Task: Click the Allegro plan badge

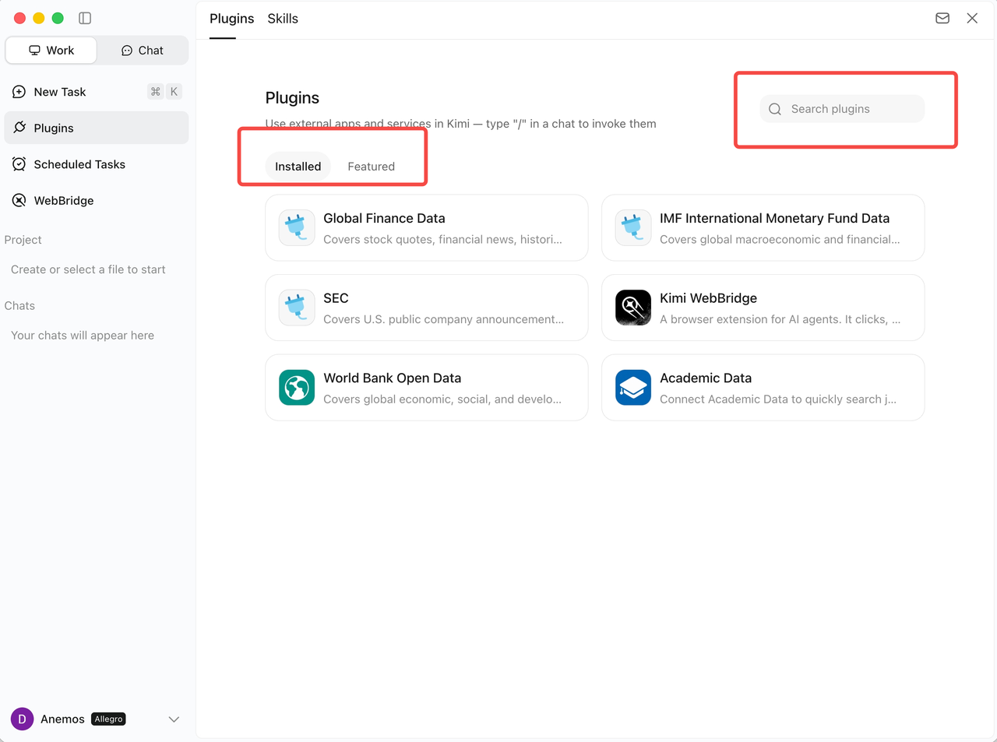Action: click(108, 719)
